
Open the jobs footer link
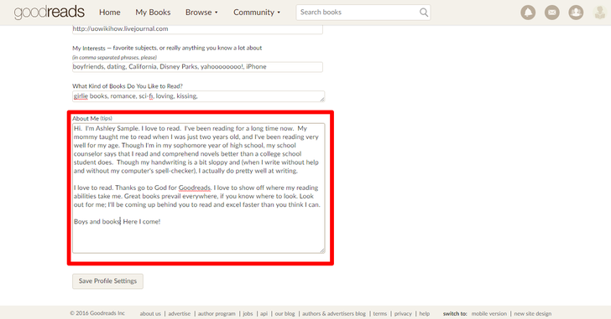point(248,314)
